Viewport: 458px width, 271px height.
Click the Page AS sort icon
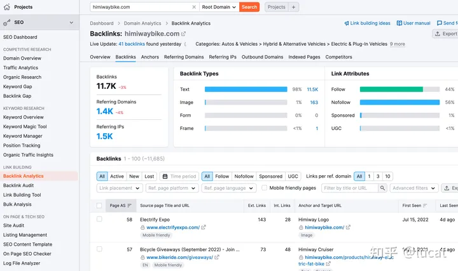pyautogui.click(x=130, y=206)
